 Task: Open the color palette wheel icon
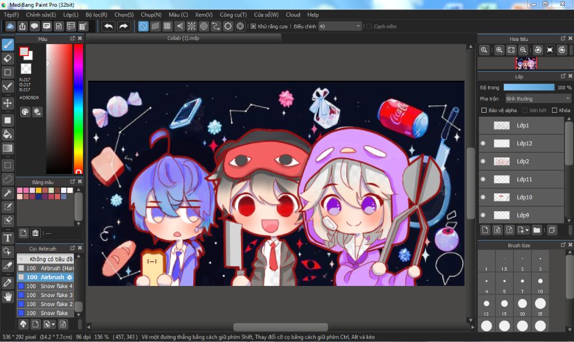pos(25,112)
